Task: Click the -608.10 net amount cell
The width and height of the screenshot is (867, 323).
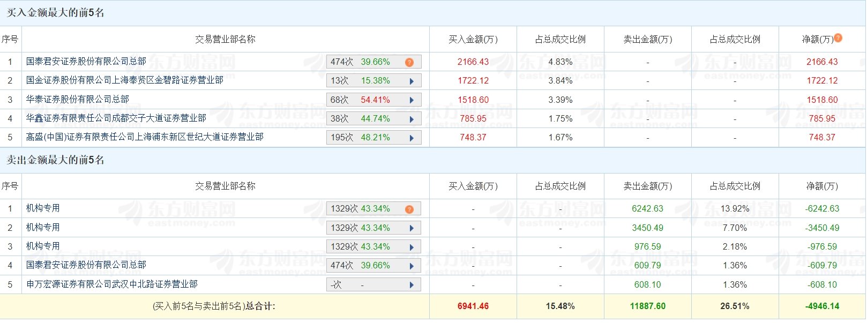Action: pos(823,285)
